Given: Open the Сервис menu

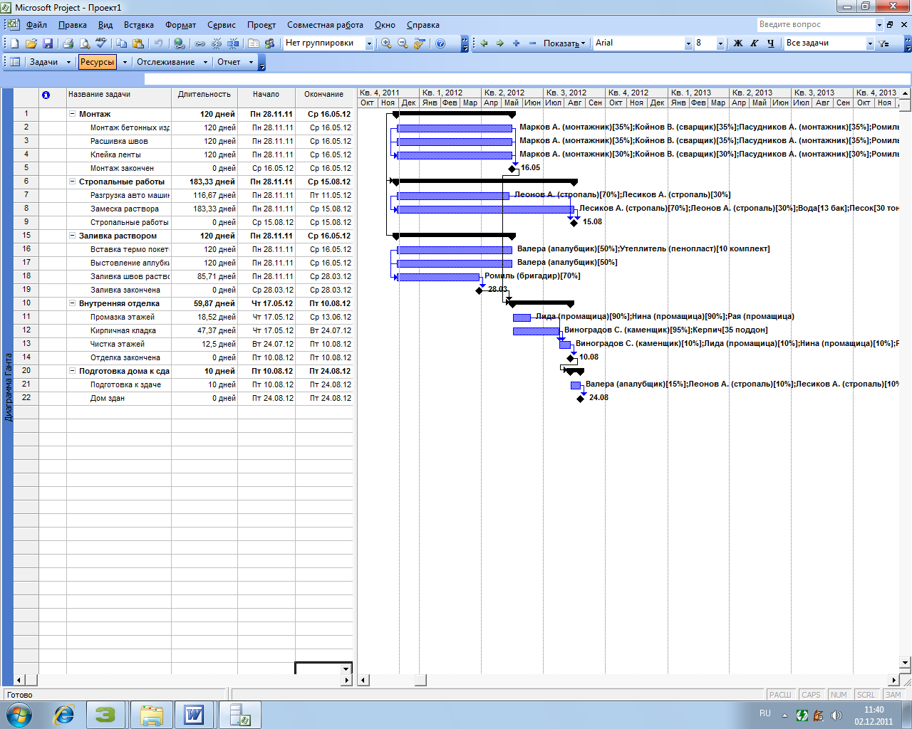Looking at the screenshot, I should (x=222, y=25).
